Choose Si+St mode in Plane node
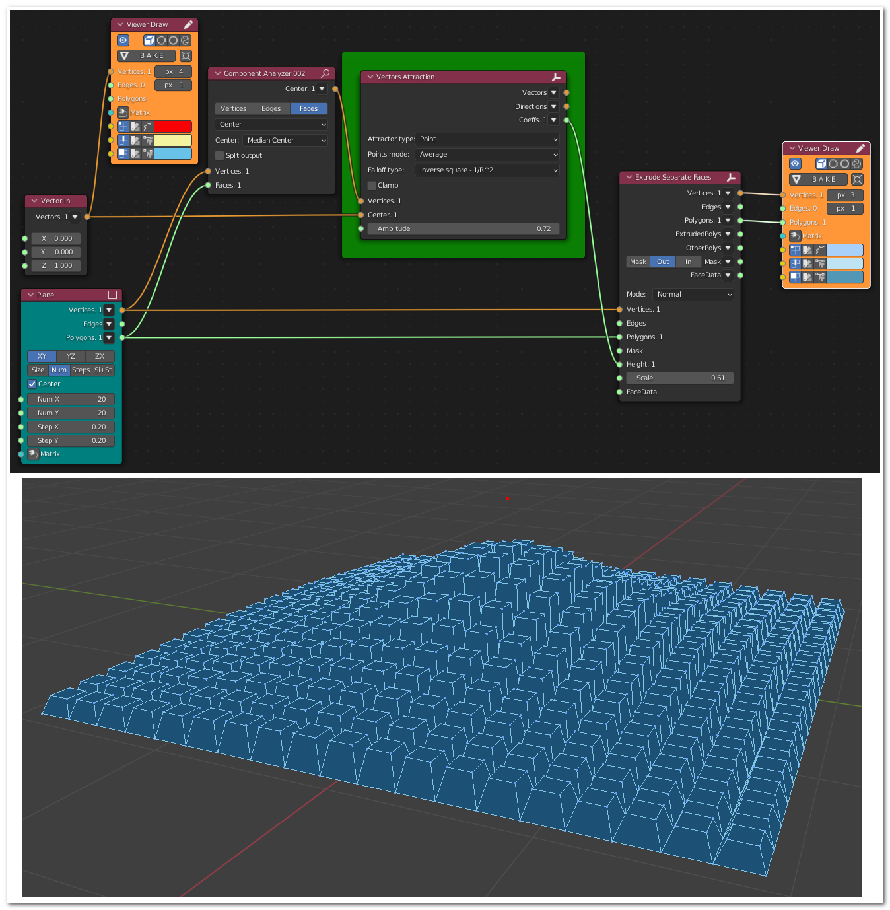 [x=103, y=370]
